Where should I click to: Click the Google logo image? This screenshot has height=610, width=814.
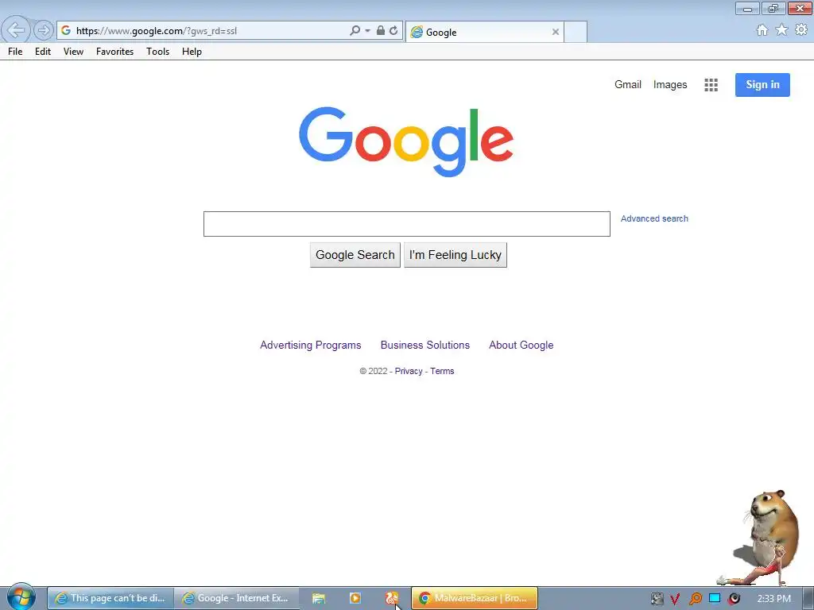[406, 141]
